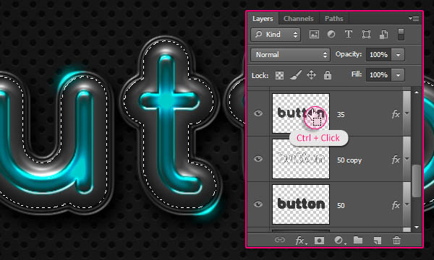
Task: Expand layer 50 effects arrow
Action: 407,204
